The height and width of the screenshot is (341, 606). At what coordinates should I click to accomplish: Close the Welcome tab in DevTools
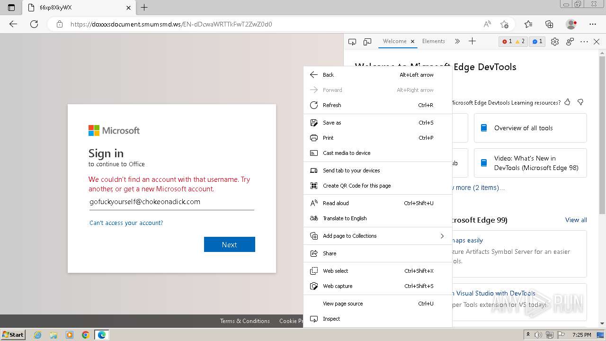[x=412, y=42]
